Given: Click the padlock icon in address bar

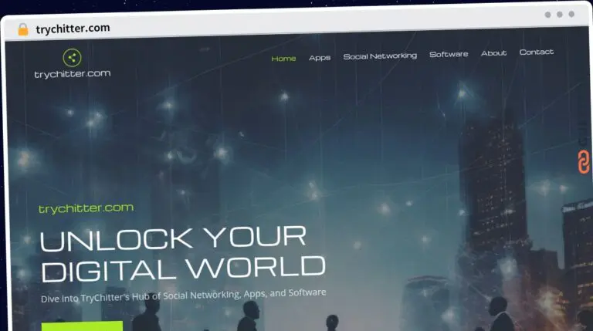Looking at the screenshot, I should tap(23, 29).
